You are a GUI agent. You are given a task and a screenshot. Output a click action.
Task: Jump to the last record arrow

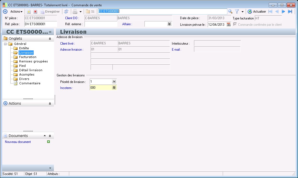tap(290, 12)
